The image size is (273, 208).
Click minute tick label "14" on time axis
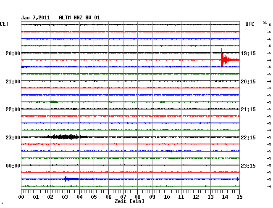point(225,197)
